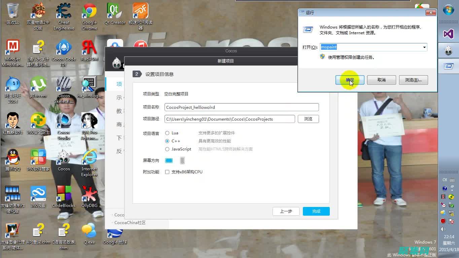Click 完成 to finish project creation
The width and height of the screenshot is (459, 258).
(x=316, y=211)
